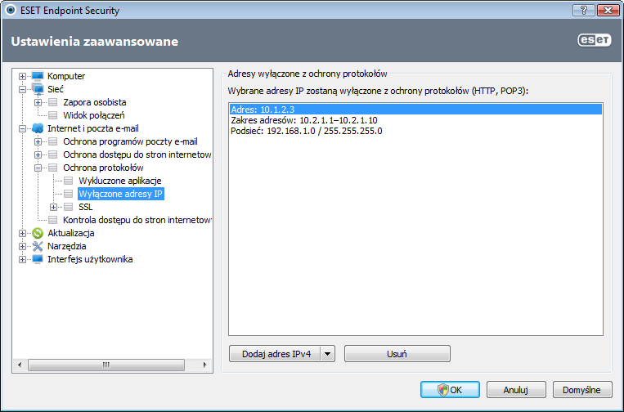The width and height of the screenshot is (624, 412).
Task: Select Wykluczone aplikacje tree item
Action: pos(119,181)
